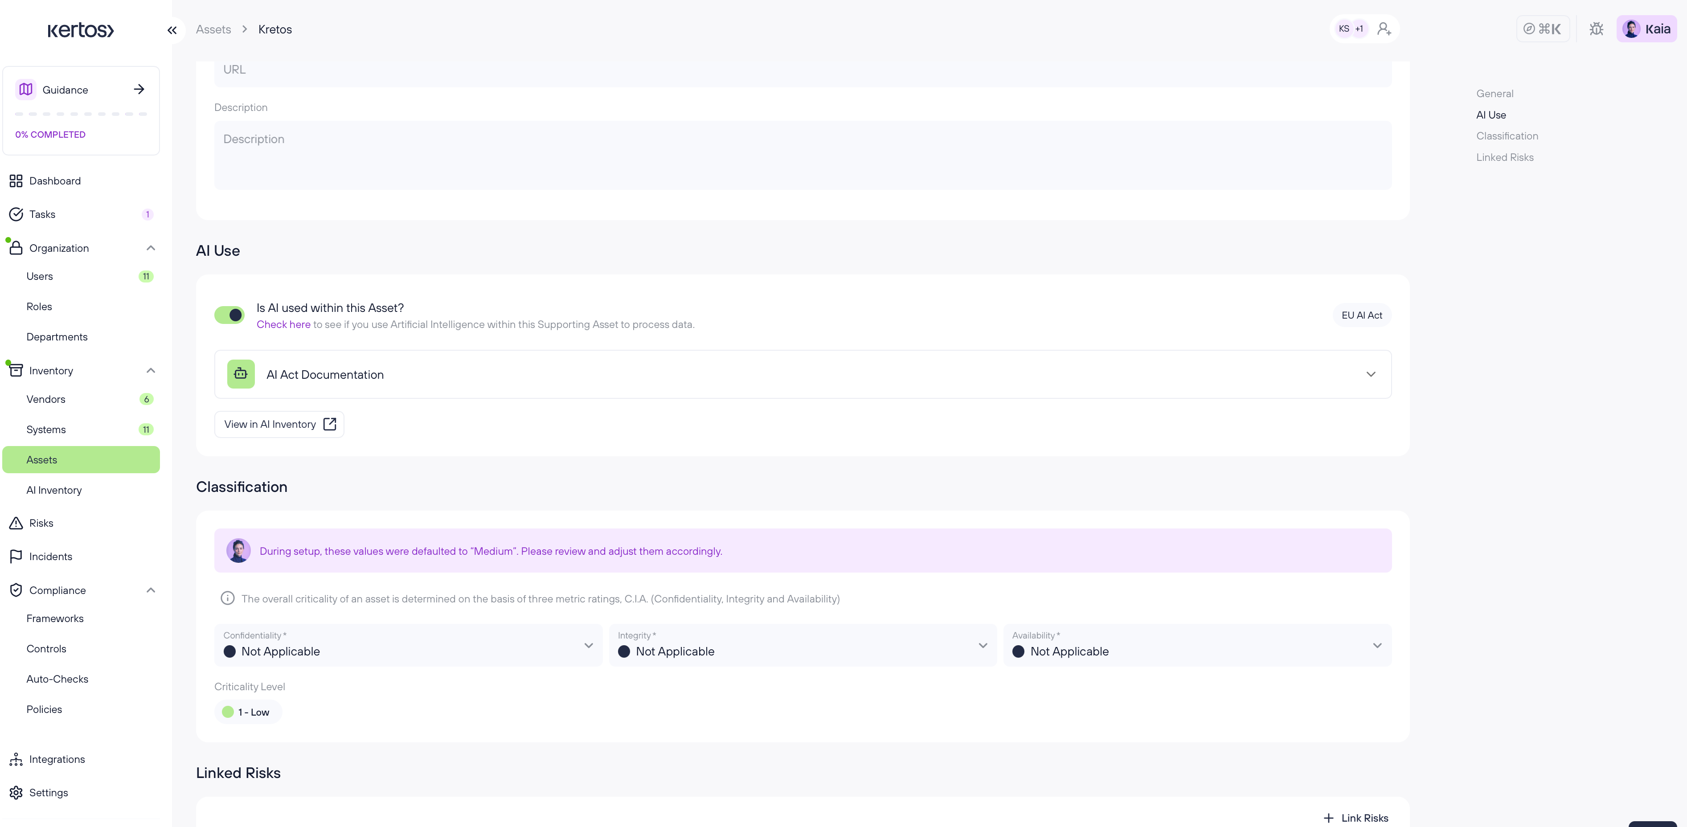
Task: Collapse the Organization section chevron
Action: click(x=151, y=248)
